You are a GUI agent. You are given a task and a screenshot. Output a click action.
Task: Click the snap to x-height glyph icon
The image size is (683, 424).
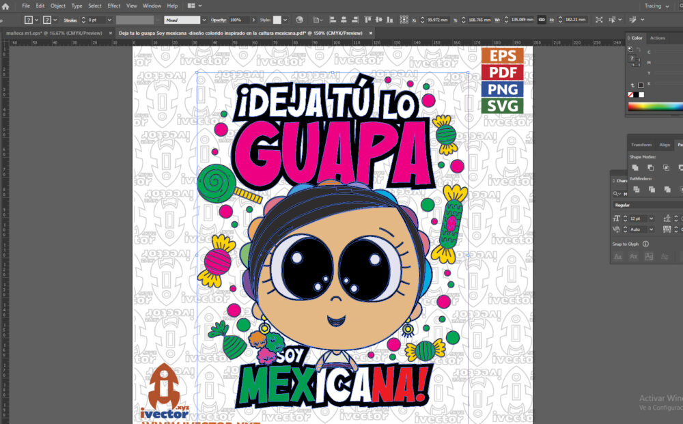click(x=633, y=257)
